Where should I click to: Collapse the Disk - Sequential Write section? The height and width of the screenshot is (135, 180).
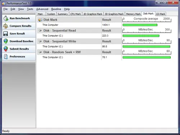coord(40,41)
